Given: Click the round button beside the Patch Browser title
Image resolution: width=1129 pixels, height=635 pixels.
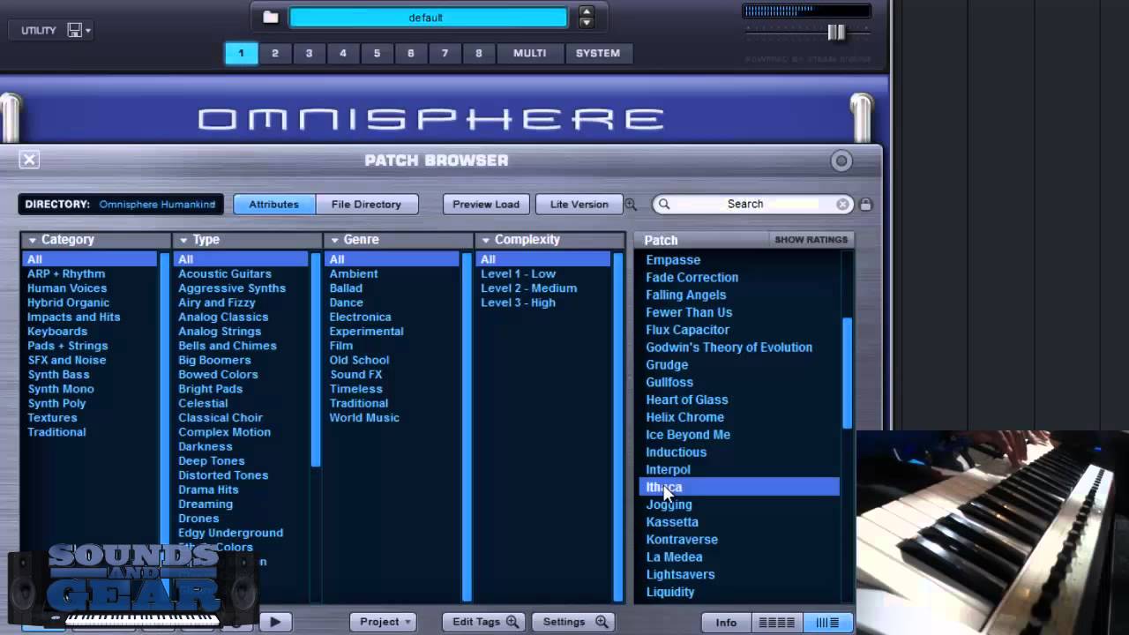Looking at the screenshot, I should [x=841, y=161].
